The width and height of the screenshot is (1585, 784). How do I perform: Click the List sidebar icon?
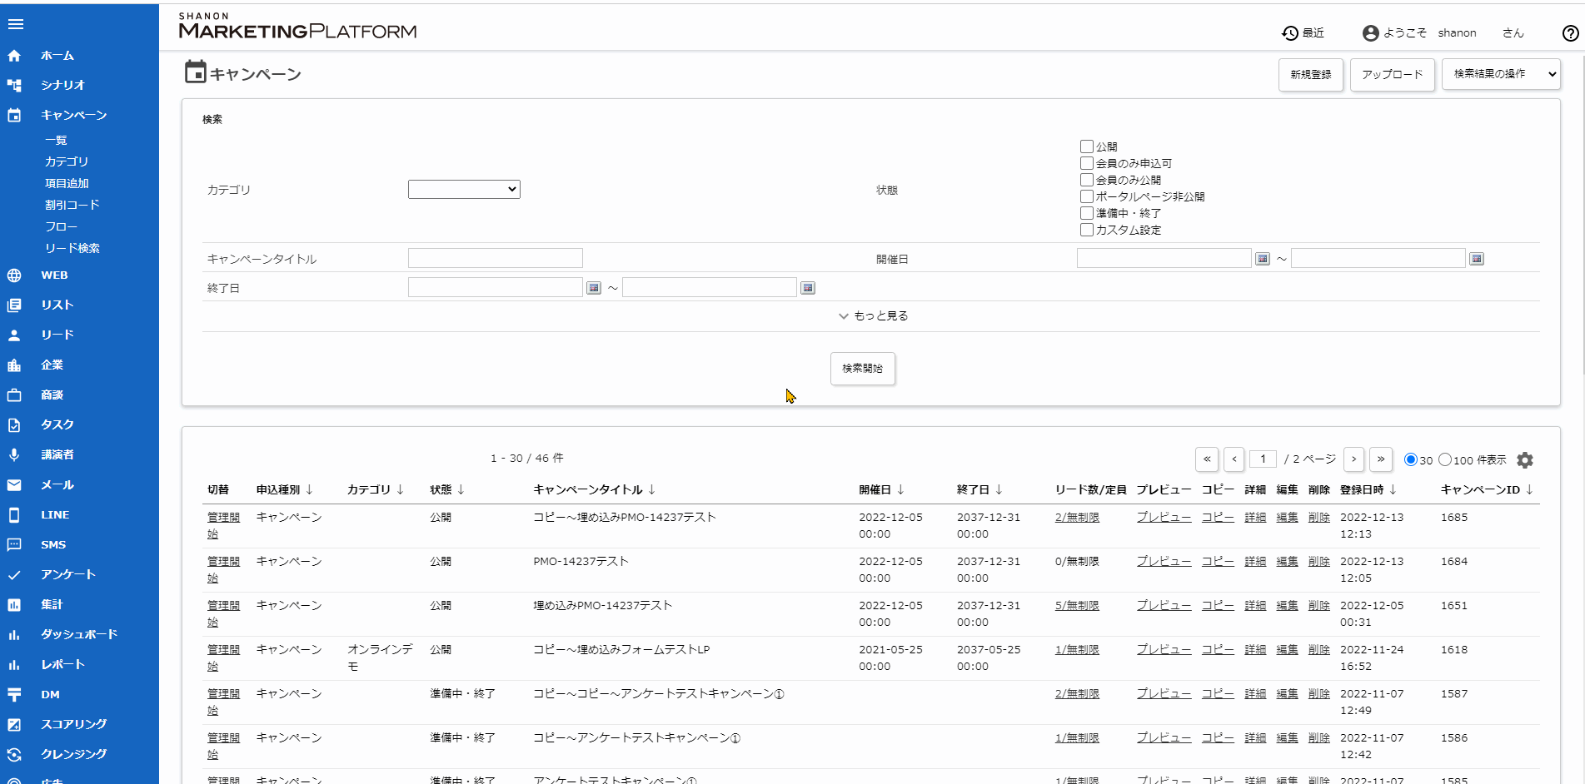[14, 305]
